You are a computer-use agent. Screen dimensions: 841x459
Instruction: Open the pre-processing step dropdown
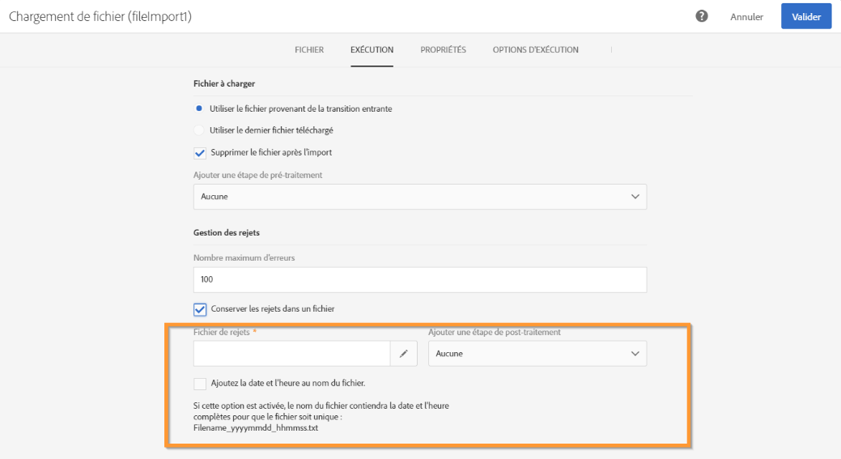419,197
